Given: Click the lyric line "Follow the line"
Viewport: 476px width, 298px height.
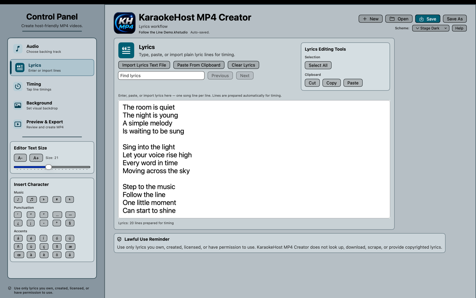Looking at the screenshot, I should tap(144, 195).
